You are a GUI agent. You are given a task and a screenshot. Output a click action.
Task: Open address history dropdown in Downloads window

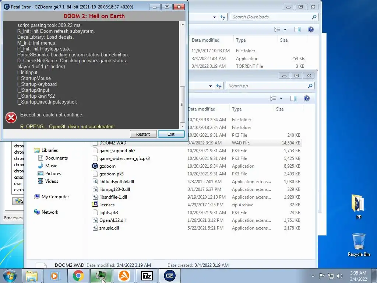tap(214, 17)
